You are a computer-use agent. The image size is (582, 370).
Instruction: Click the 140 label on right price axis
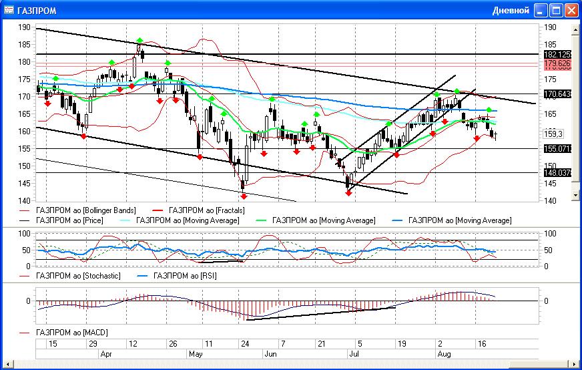pos(551,201)
